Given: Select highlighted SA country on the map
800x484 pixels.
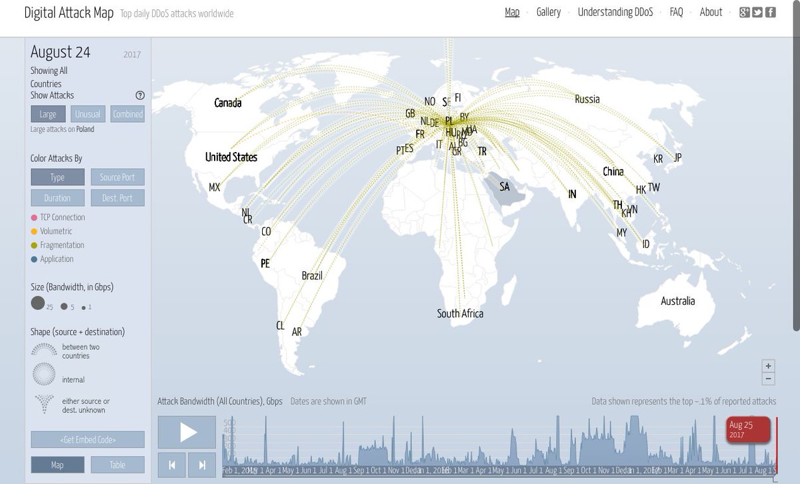Looking at the screenshot, I should (x=505, y=188).
